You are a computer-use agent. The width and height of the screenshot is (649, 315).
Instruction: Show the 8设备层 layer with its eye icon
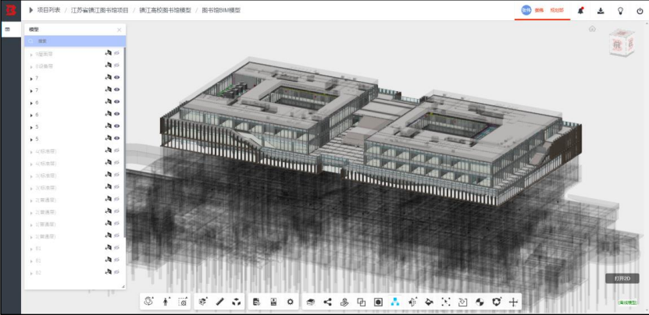coord(117,65)
